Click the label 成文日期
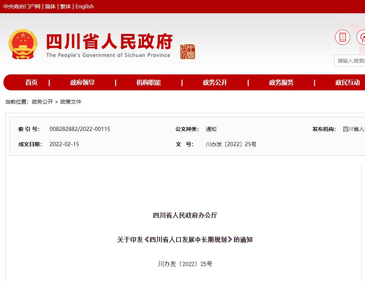Screen dimensions: 365x282 tap(30, 144)
